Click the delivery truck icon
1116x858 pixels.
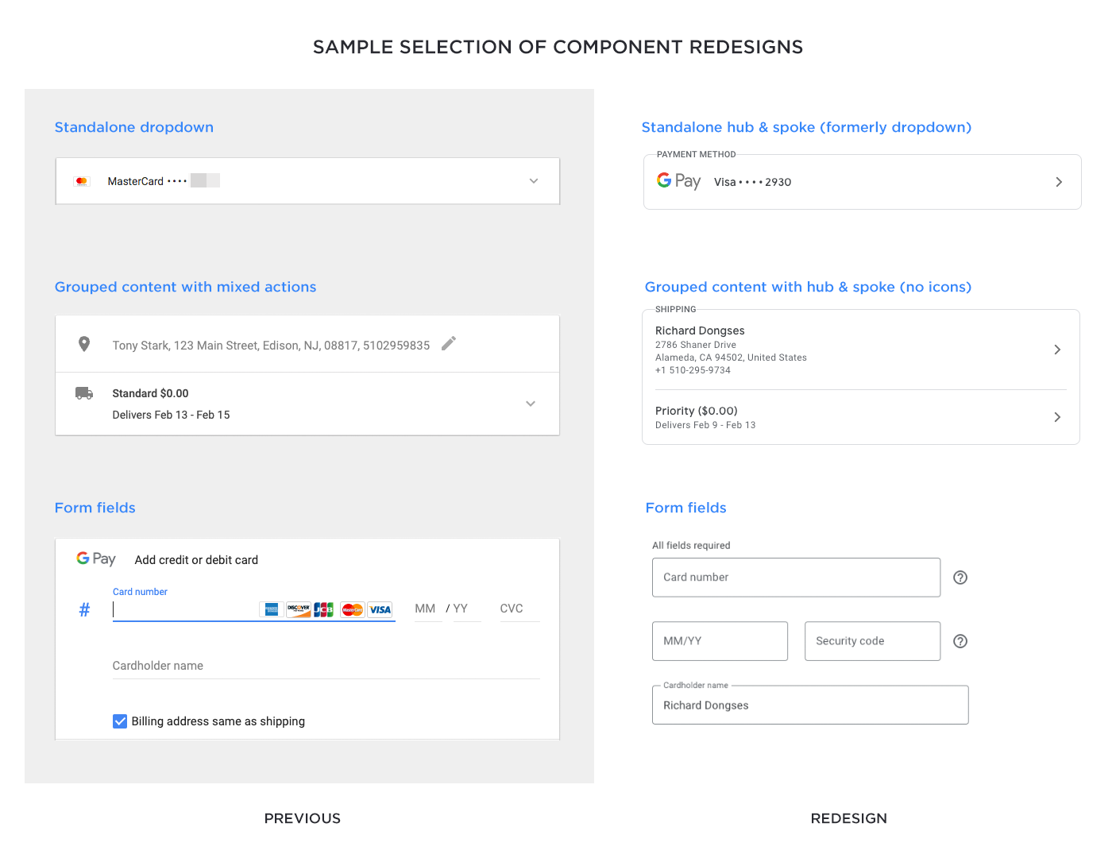click(84, 393)
